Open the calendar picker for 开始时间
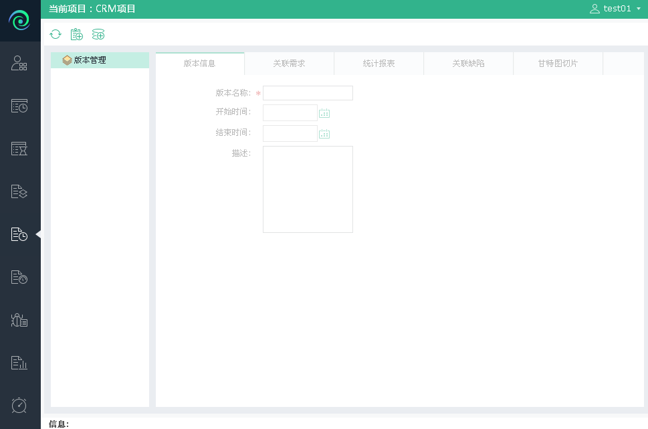Screen dimensions: 648x429 click(x=324, y=113)
